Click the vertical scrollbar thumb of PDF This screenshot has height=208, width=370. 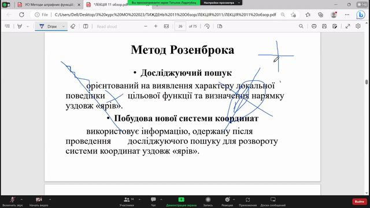[x=367, y=82]
